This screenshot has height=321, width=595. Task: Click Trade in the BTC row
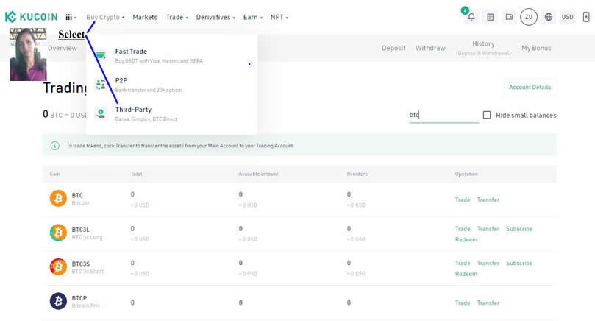tap(463, 200)
